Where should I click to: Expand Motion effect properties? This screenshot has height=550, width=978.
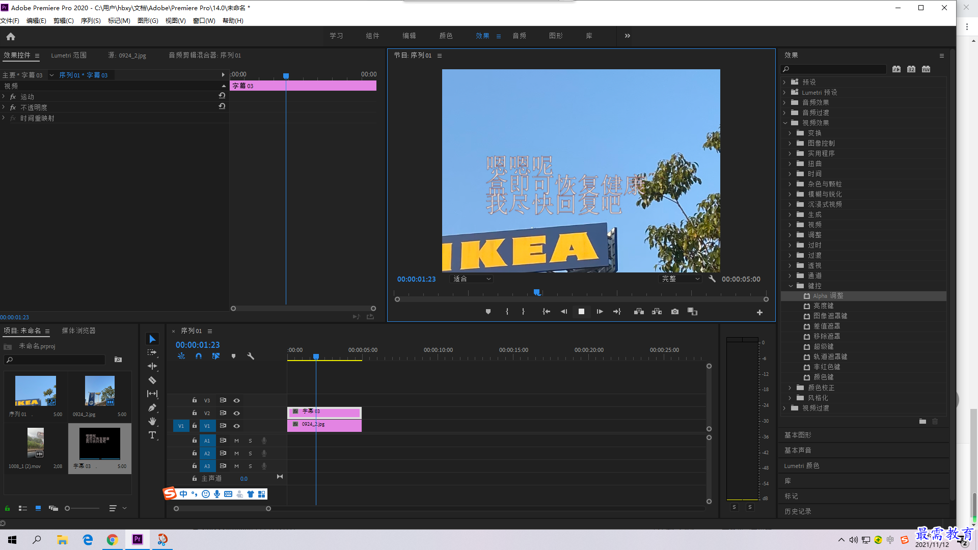pos(4,96)
